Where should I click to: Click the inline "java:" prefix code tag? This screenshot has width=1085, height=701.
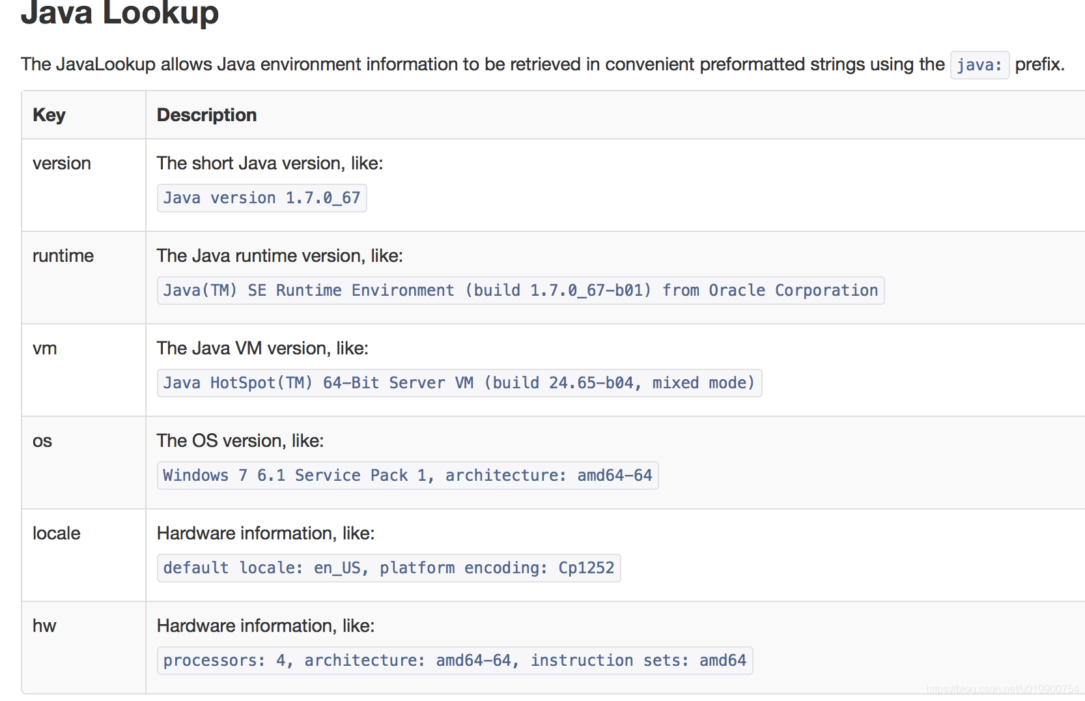click(x=979, y=65)
